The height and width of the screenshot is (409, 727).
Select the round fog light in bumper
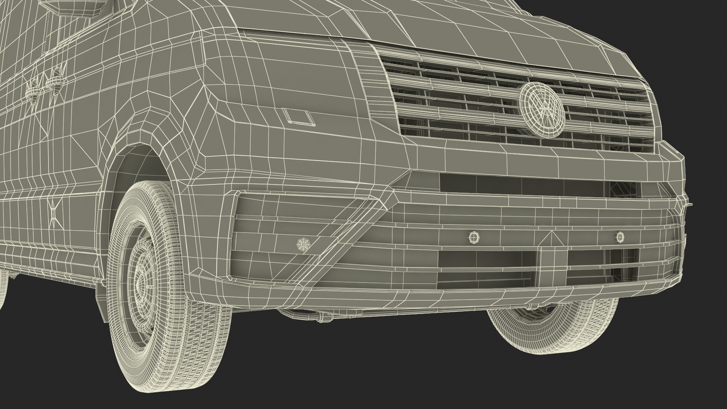point(303,244)
